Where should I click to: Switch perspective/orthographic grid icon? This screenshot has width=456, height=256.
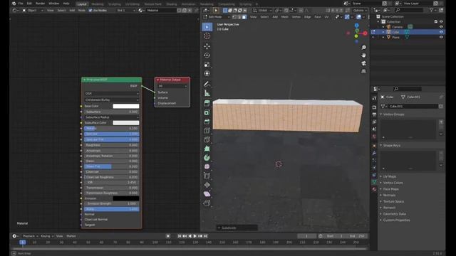(363, 71)
